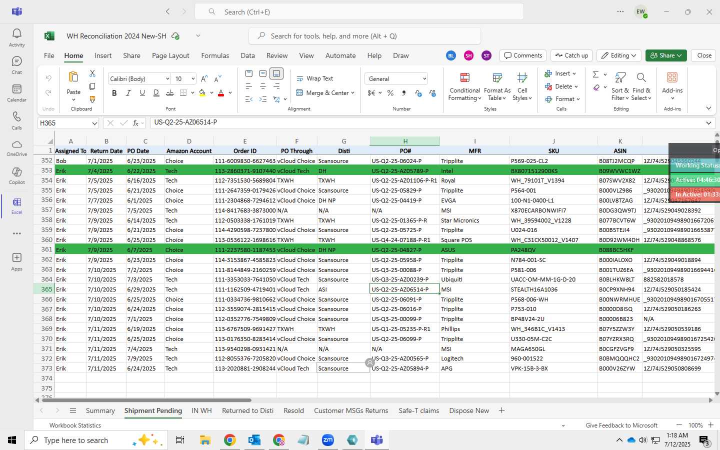Screen dimensions: 720x450
Task: Click the Comments button
Action: click(x=523, y=55)
